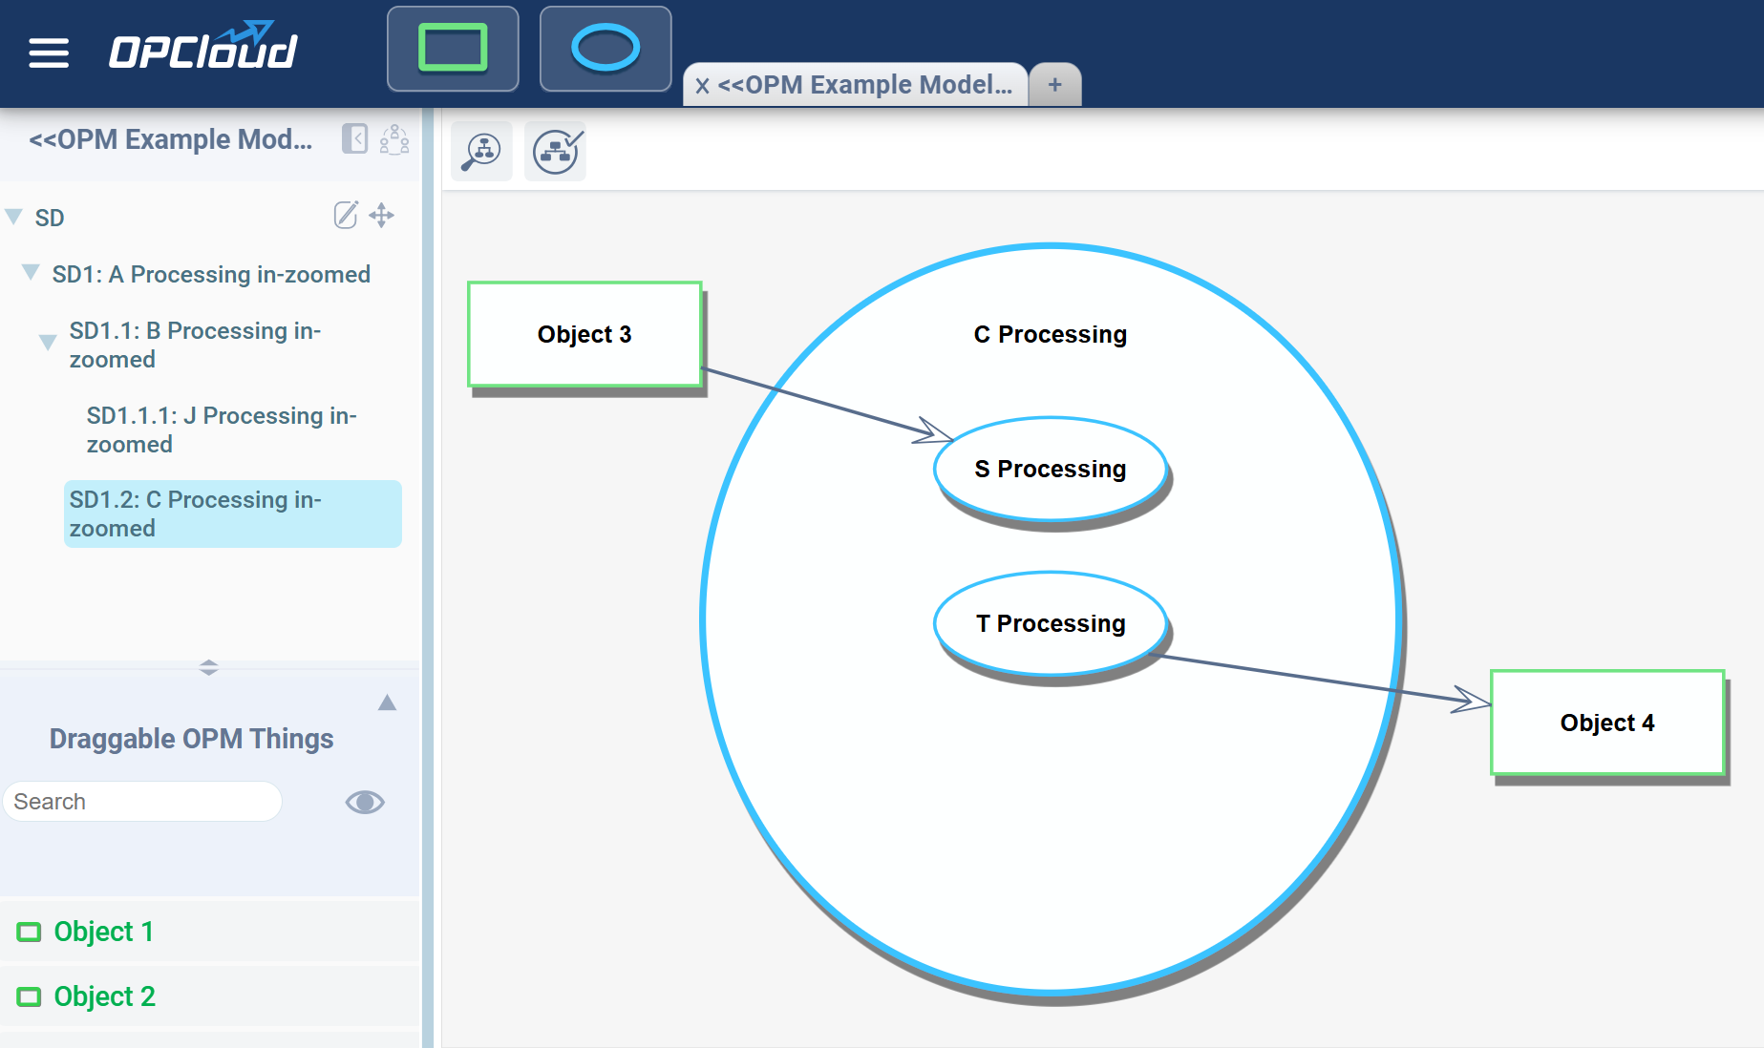Collapse the SD root tree node

click(x=14, y=218)
